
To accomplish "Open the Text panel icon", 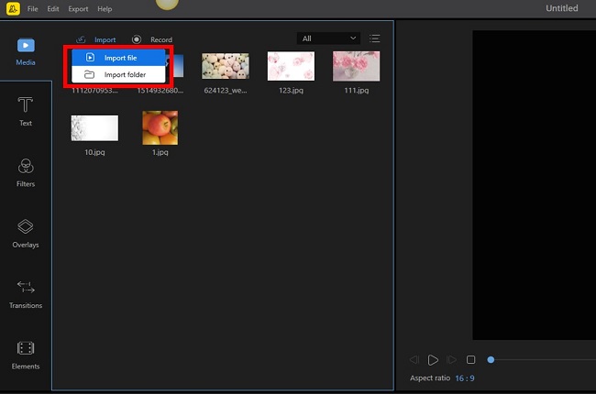I will [26, 104].
